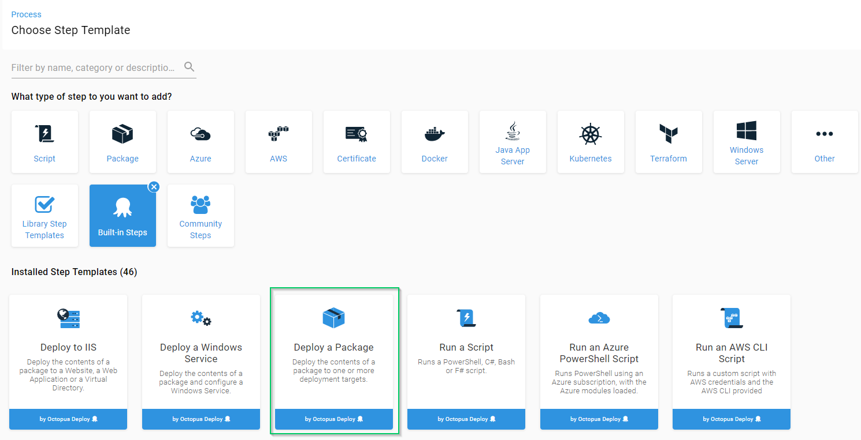Filter by Library Step Templates
This screenshot has height=440, width=861.
(44, 216)
